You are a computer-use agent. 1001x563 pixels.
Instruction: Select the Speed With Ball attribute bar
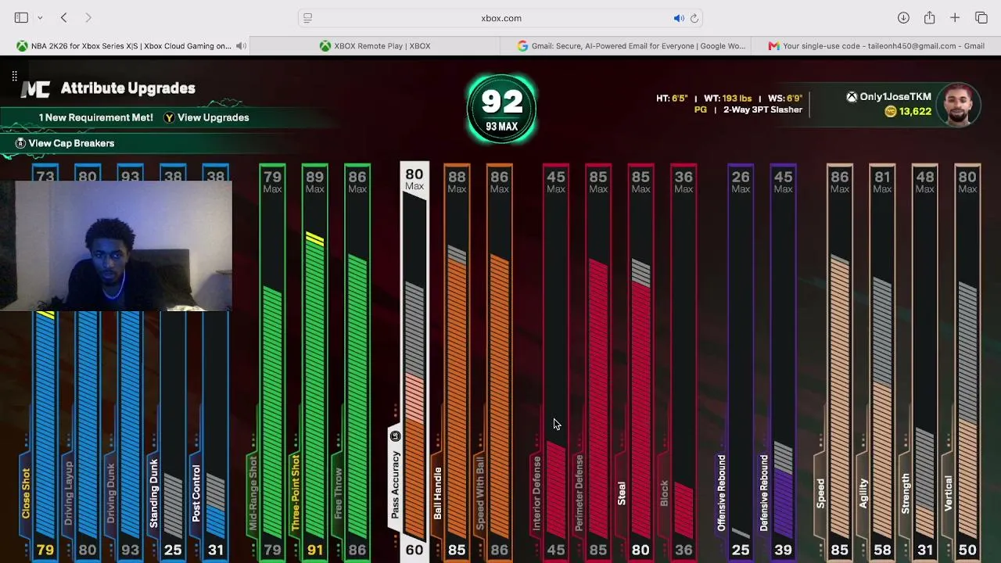coord(499,362)
